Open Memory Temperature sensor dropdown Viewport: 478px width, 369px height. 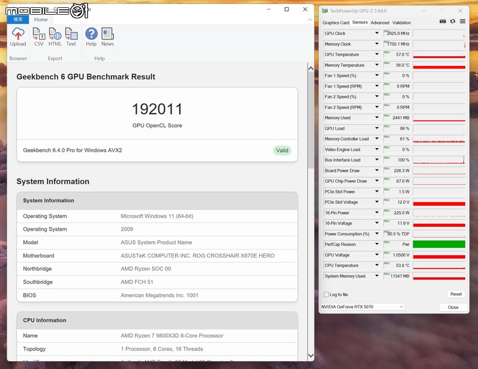(377, 64)
